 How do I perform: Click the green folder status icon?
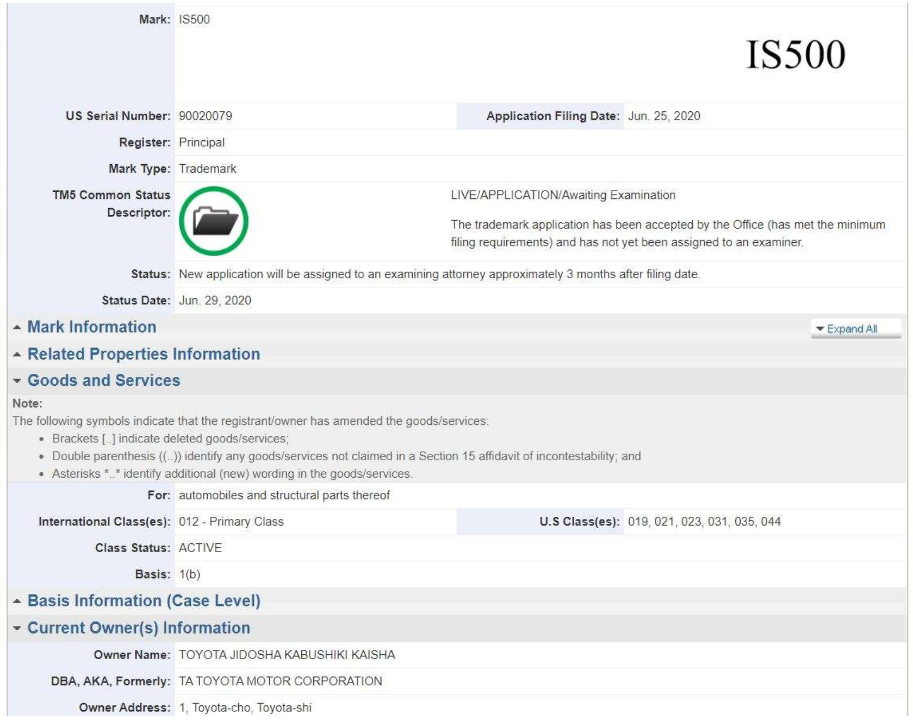(214, 221)
